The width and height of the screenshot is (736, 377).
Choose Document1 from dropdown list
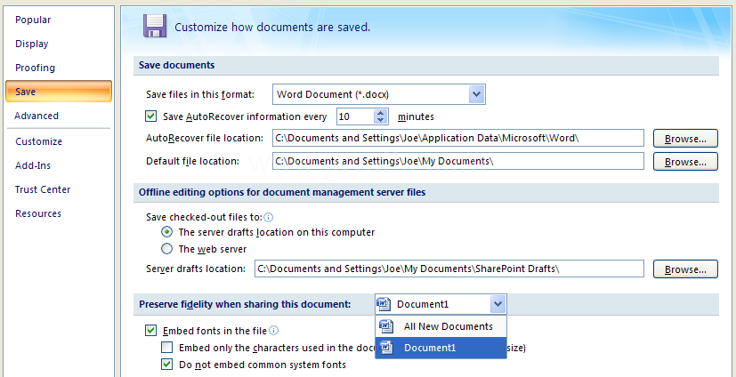(441, 348)
